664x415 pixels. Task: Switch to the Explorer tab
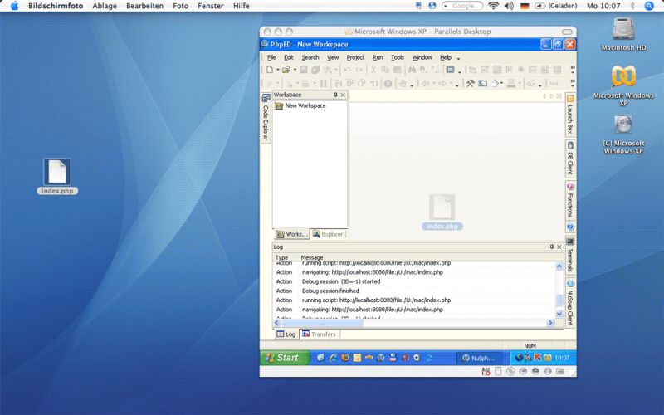(328, 234)
